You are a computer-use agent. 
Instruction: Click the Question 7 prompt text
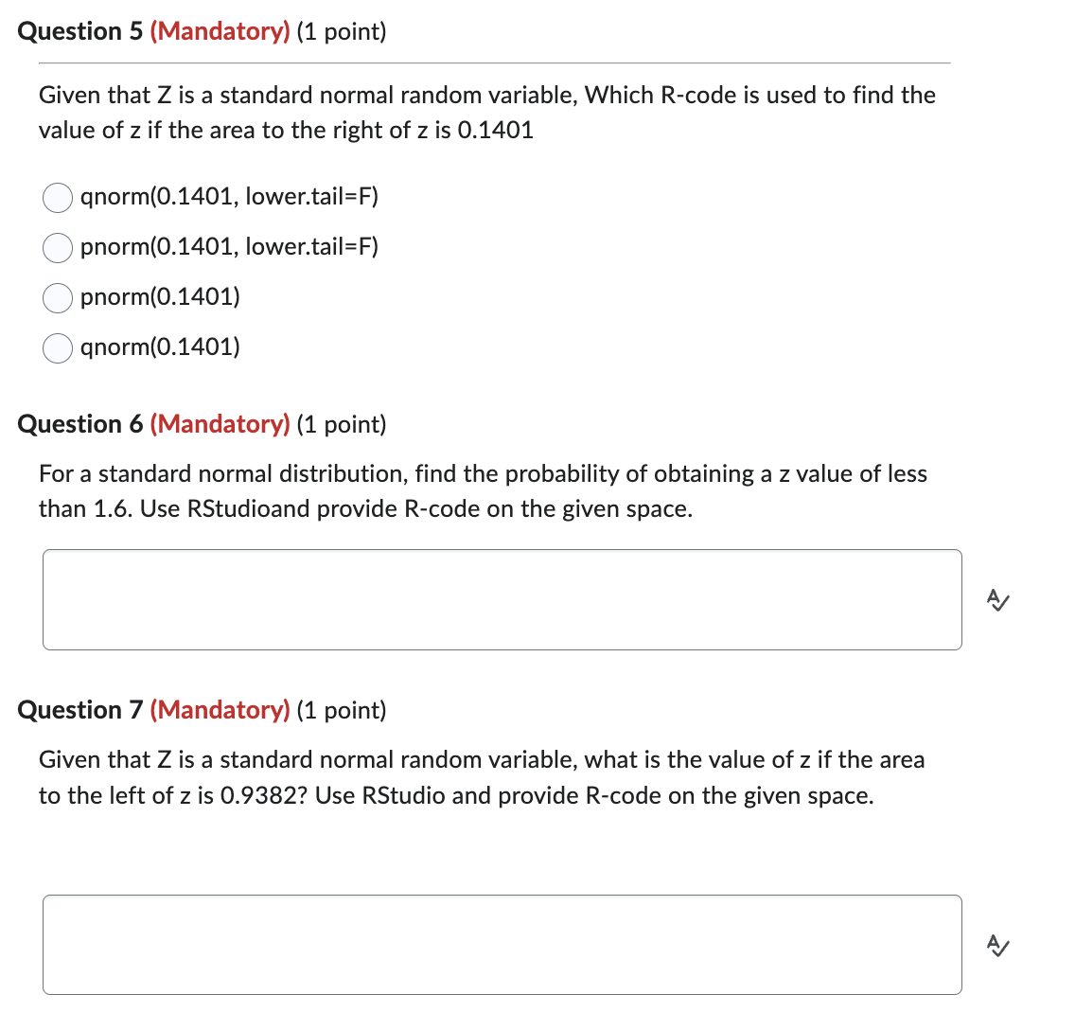click(483, 777)
